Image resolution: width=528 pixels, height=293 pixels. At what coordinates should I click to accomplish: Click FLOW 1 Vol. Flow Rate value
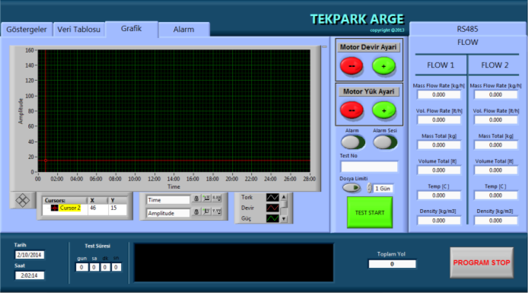tap(439, 120)
